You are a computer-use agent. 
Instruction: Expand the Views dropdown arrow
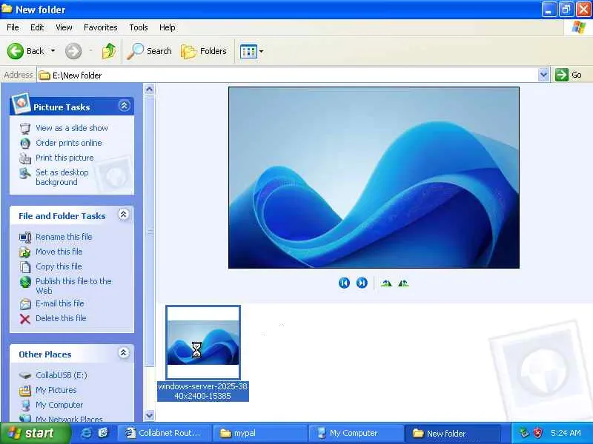tap(262, 51)
